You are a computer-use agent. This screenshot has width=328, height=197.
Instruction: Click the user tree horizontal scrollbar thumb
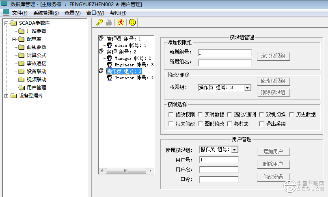coord(126,171)
